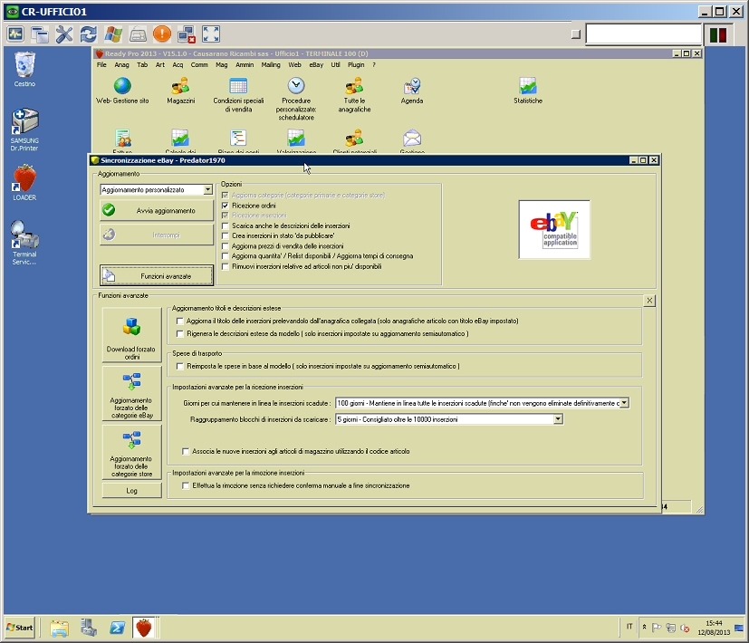Check Aggiorna il titolo delle inserzioni option
Viewport: 749px width, 643px height.
point(180,321)
